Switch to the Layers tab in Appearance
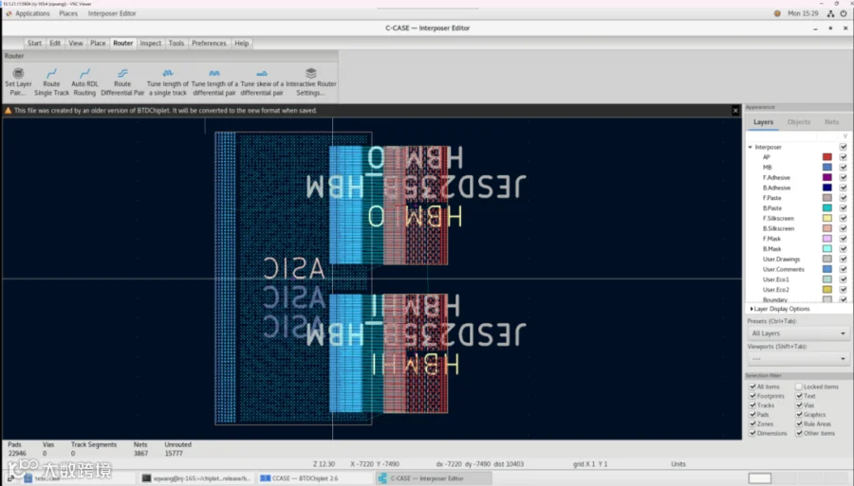The height and width of the screenshot is (486, 854). (x=763, y=122)
